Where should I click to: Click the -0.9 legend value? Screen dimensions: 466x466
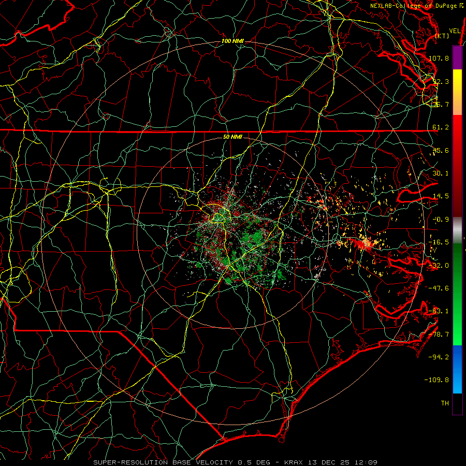tap(441, 220)
